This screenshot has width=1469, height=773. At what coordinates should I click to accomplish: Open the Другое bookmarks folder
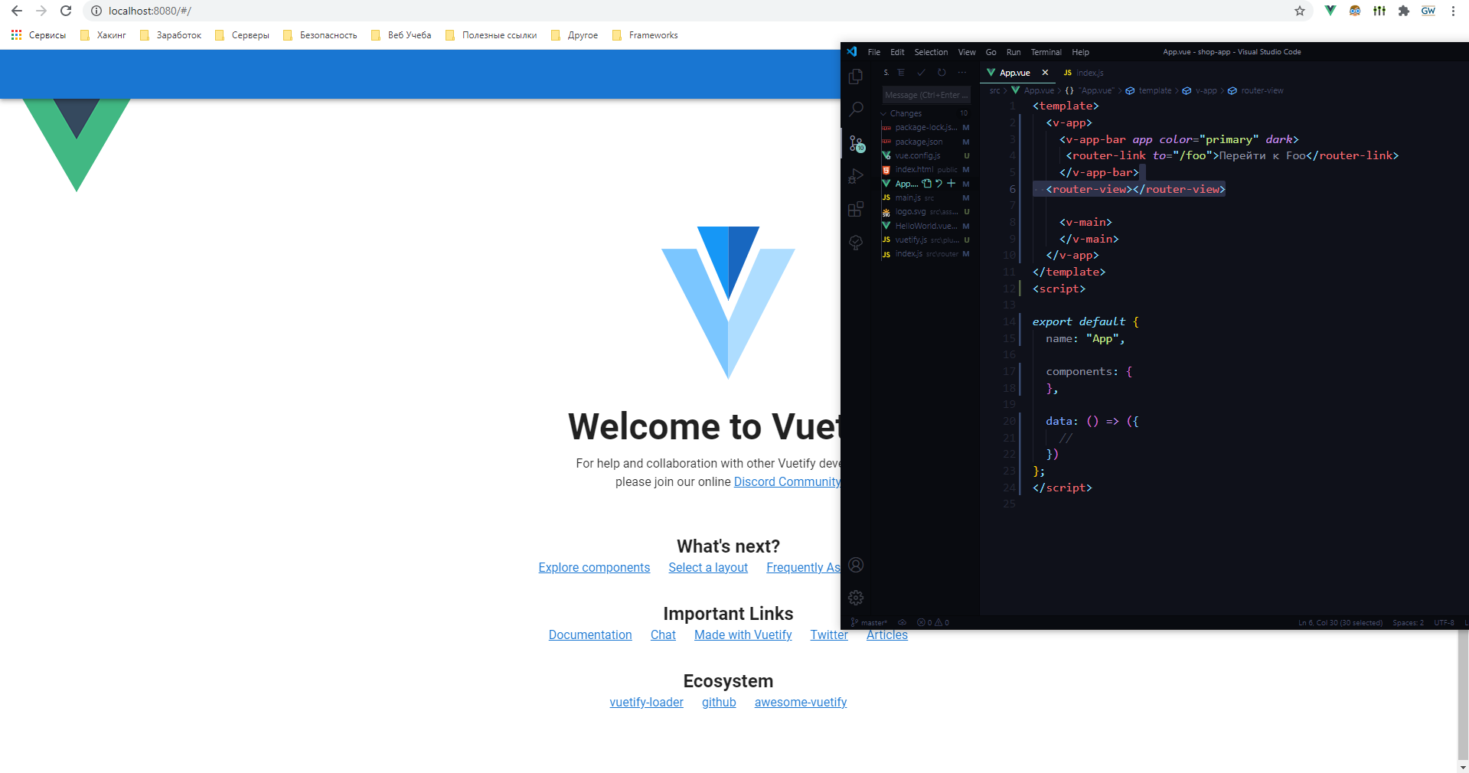574,35
